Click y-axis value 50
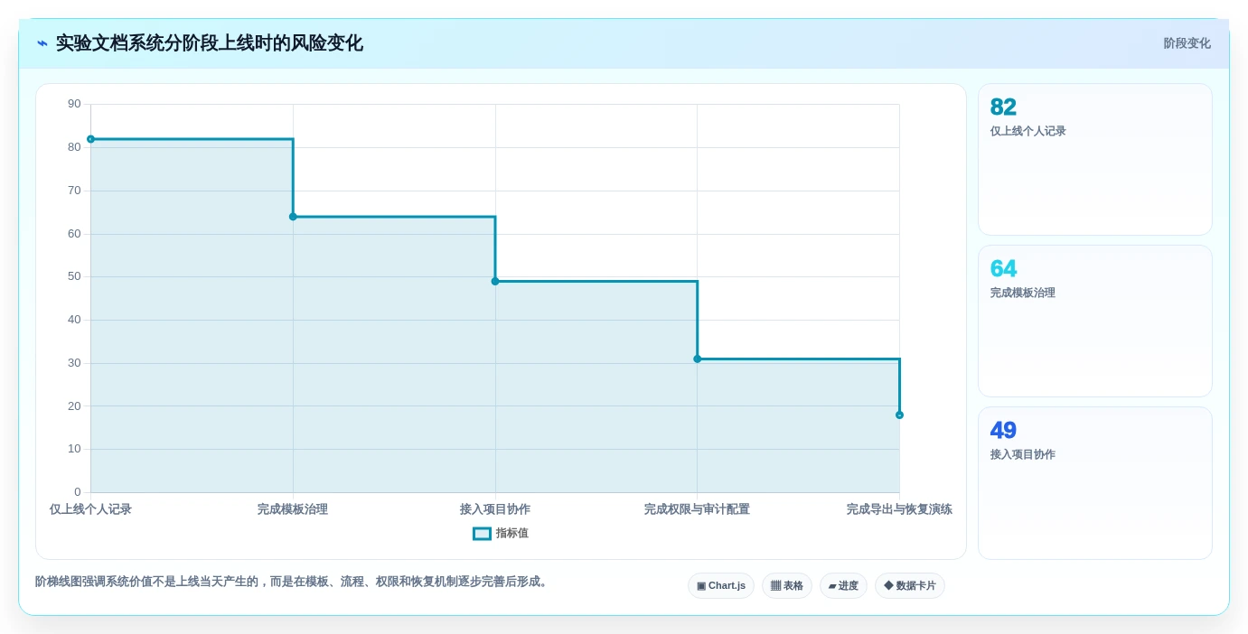Viewport: 1248px width, 634px height. 74,276
